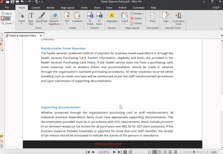Activate the Hand tool
Image resolution: width=223 pixels, height=154 pixels.
tap(6, 14)
